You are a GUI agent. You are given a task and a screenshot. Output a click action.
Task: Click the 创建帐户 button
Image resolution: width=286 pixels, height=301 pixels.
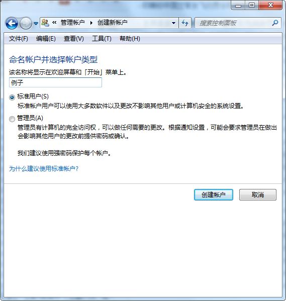[214, 194]
